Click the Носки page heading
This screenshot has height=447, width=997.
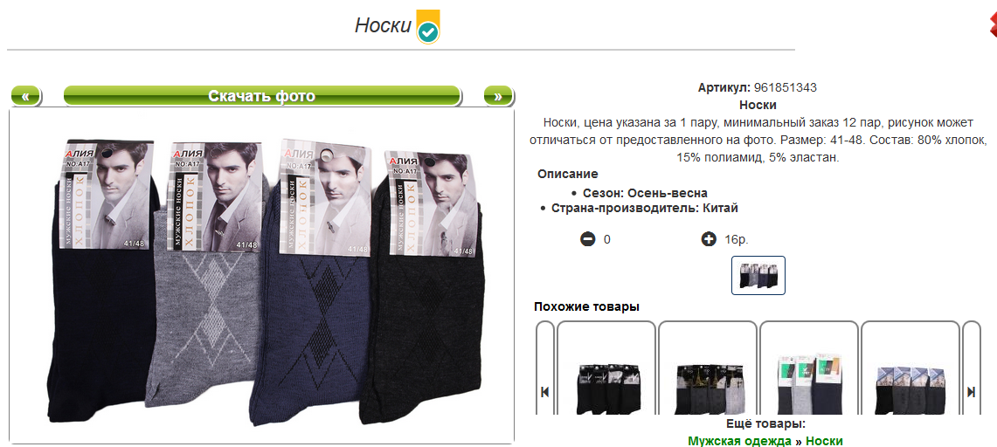(x=383, y=25)
